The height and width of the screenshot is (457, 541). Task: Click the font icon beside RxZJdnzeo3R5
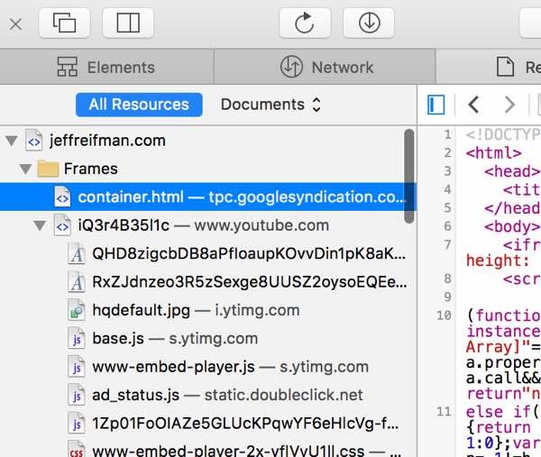coord(77,282)
